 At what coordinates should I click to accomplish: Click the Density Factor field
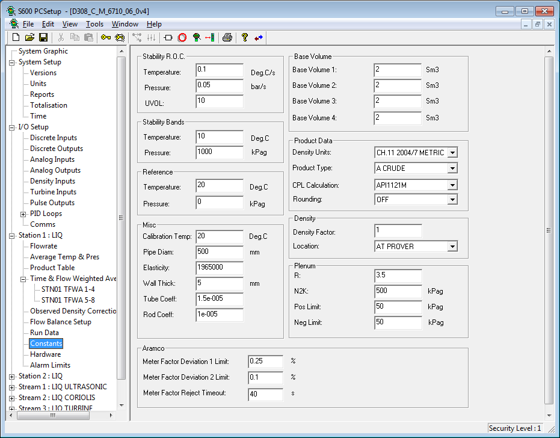[398, 231]
